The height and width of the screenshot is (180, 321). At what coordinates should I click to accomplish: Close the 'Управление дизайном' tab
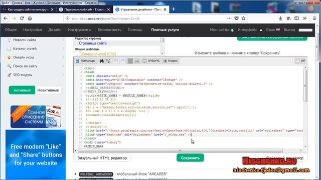coord(165,9)
